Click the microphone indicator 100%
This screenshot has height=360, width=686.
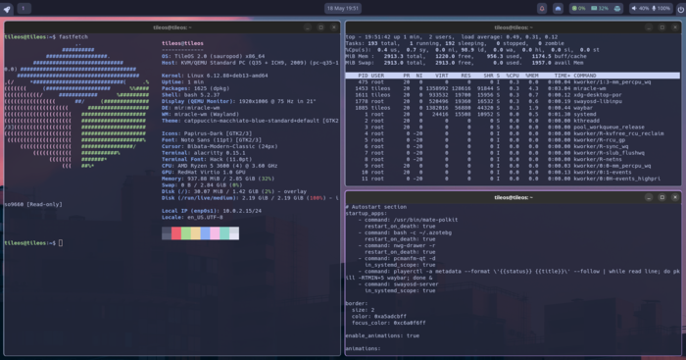pos(661,8)
